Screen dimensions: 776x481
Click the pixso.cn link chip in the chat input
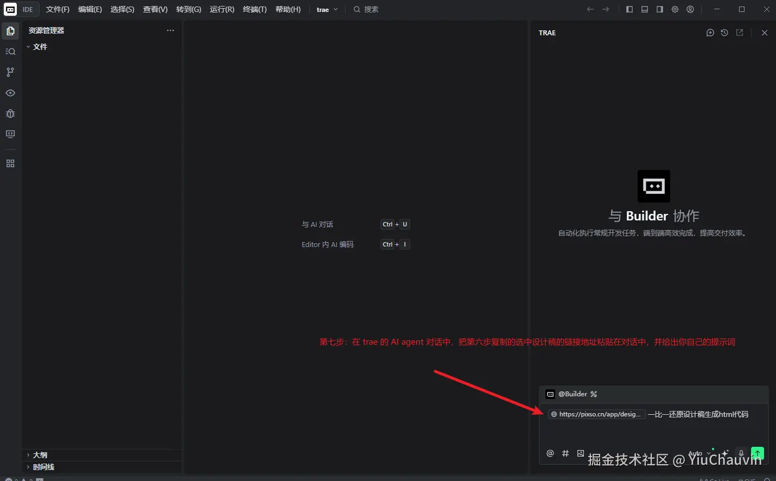(596, 414)
